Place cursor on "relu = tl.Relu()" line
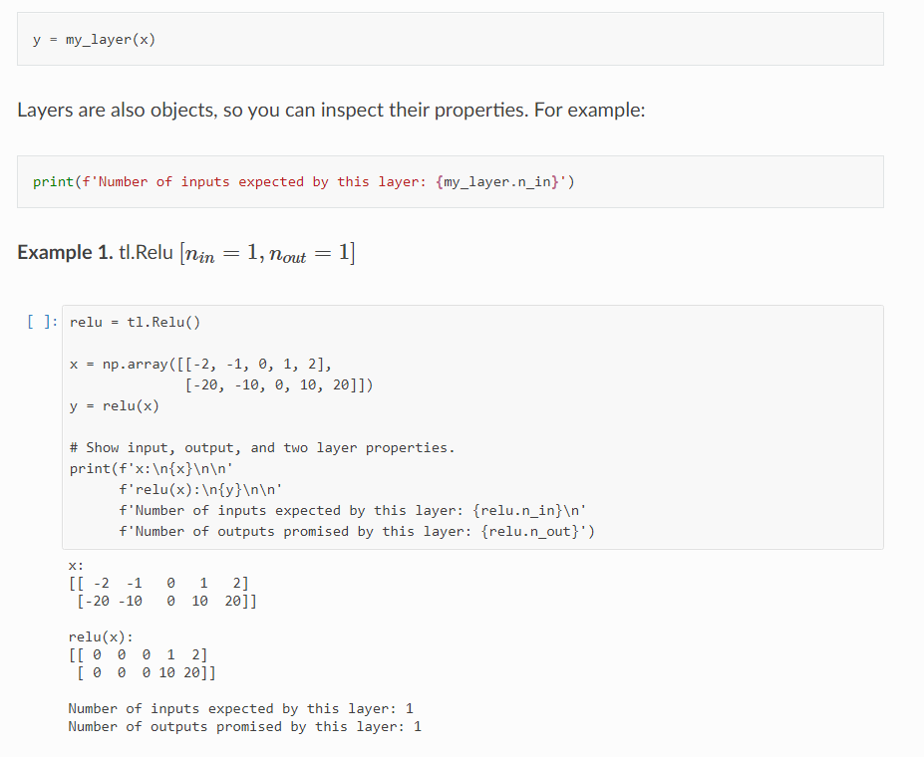 (135, 322)
